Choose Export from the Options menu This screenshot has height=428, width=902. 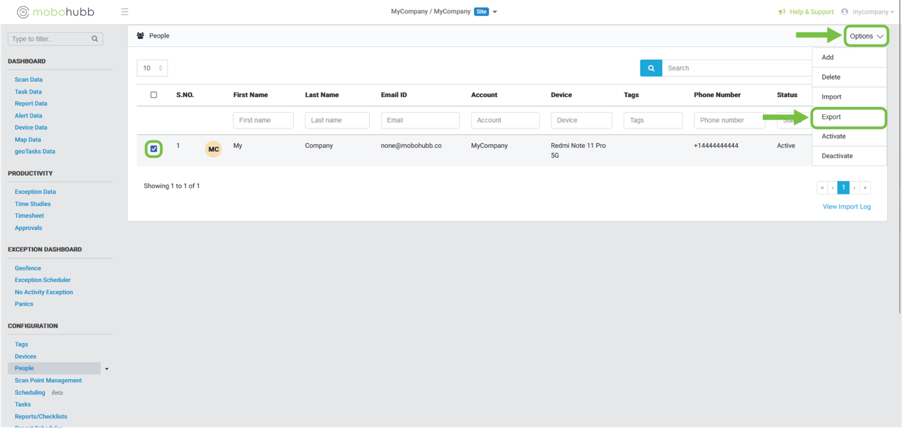831,117
